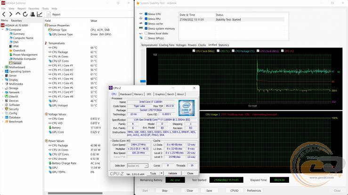Select Stability Test Started log row

tap(232, 19)
